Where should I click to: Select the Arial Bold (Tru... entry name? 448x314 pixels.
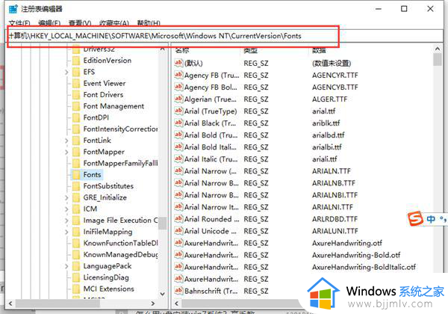tap(211, 135)
